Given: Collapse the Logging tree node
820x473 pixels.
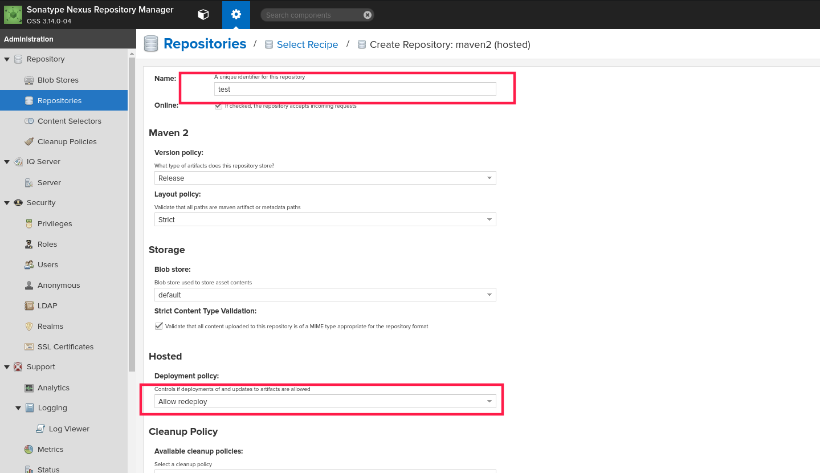Looking at the screenshot, I should (18, 408).
